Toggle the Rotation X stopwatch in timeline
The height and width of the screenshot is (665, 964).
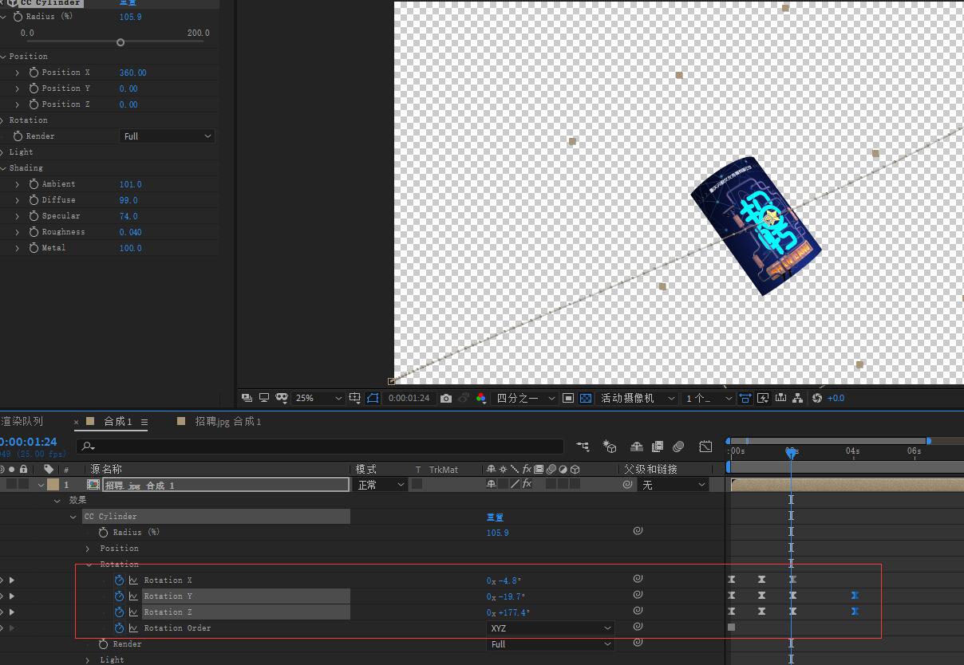119,580
